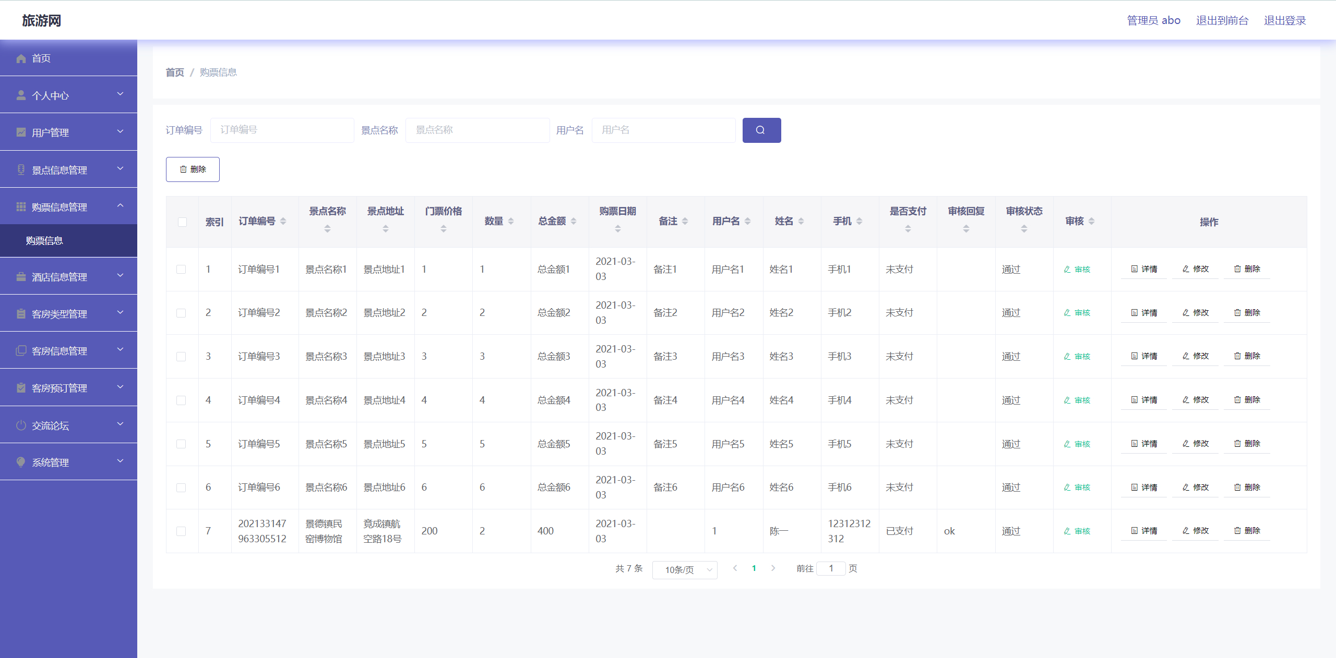Image resolution: width=1336 pixels, height=658 pixels.
Task: Toggle the select-all header checkbox
Action: pyautogui.click(x=182, y=222)
